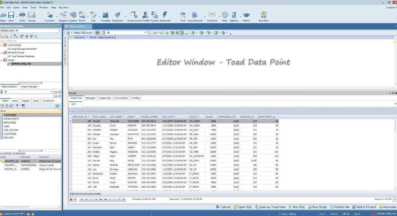This screenshot has height=216, width=397.
Task: Switch to the Project Manager tab
Action: coord(29,87)
